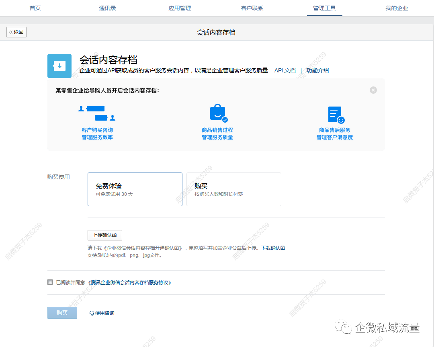Open the 腾讯企业微信会话内容存档服务协议 link
Viewport: 434px width, 347px height.
129,283
